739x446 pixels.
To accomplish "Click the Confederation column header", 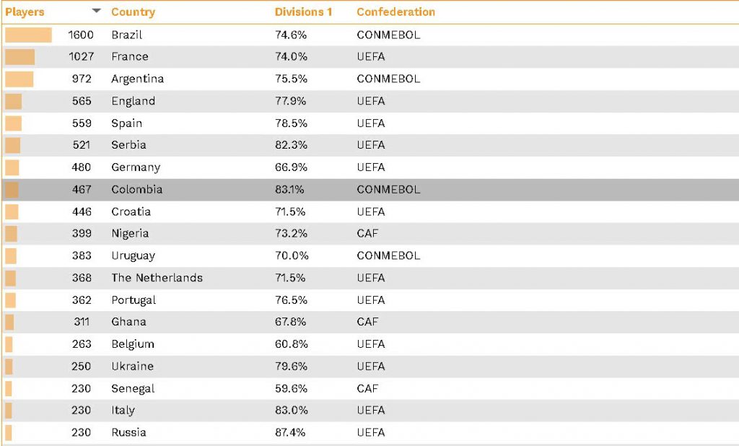I will tap(395, 12).
